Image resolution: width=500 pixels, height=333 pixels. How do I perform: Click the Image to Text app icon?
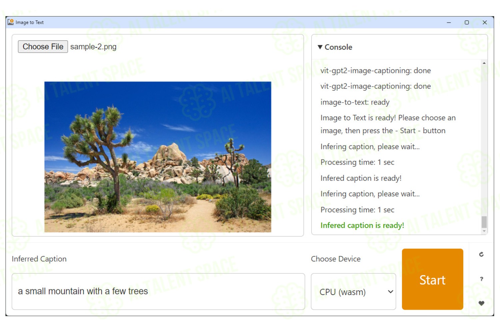11,22
